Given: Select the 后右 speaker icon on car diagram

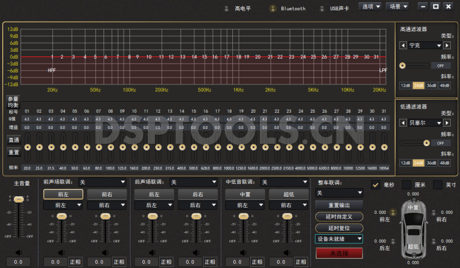Looking at the screenshot, I should pos(434,241).
